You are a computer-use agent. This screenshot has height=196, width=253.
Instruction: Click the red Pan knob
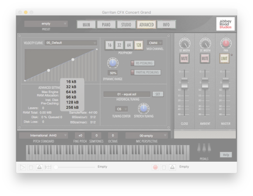(x=226, y=43)
